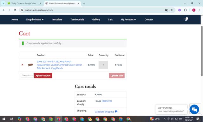This screenshot has width=203, height=122.
Task: Open the Copilot icon on the taskbar
Action: (x=19, y=119)
